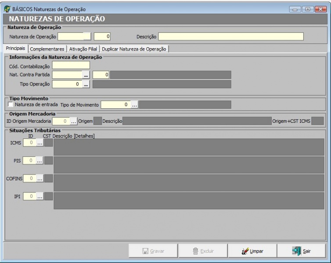Enable the Natureza de entrada checkbox
Image resolution: width=331 pixels, height=263 pixels.
[11, 105]
